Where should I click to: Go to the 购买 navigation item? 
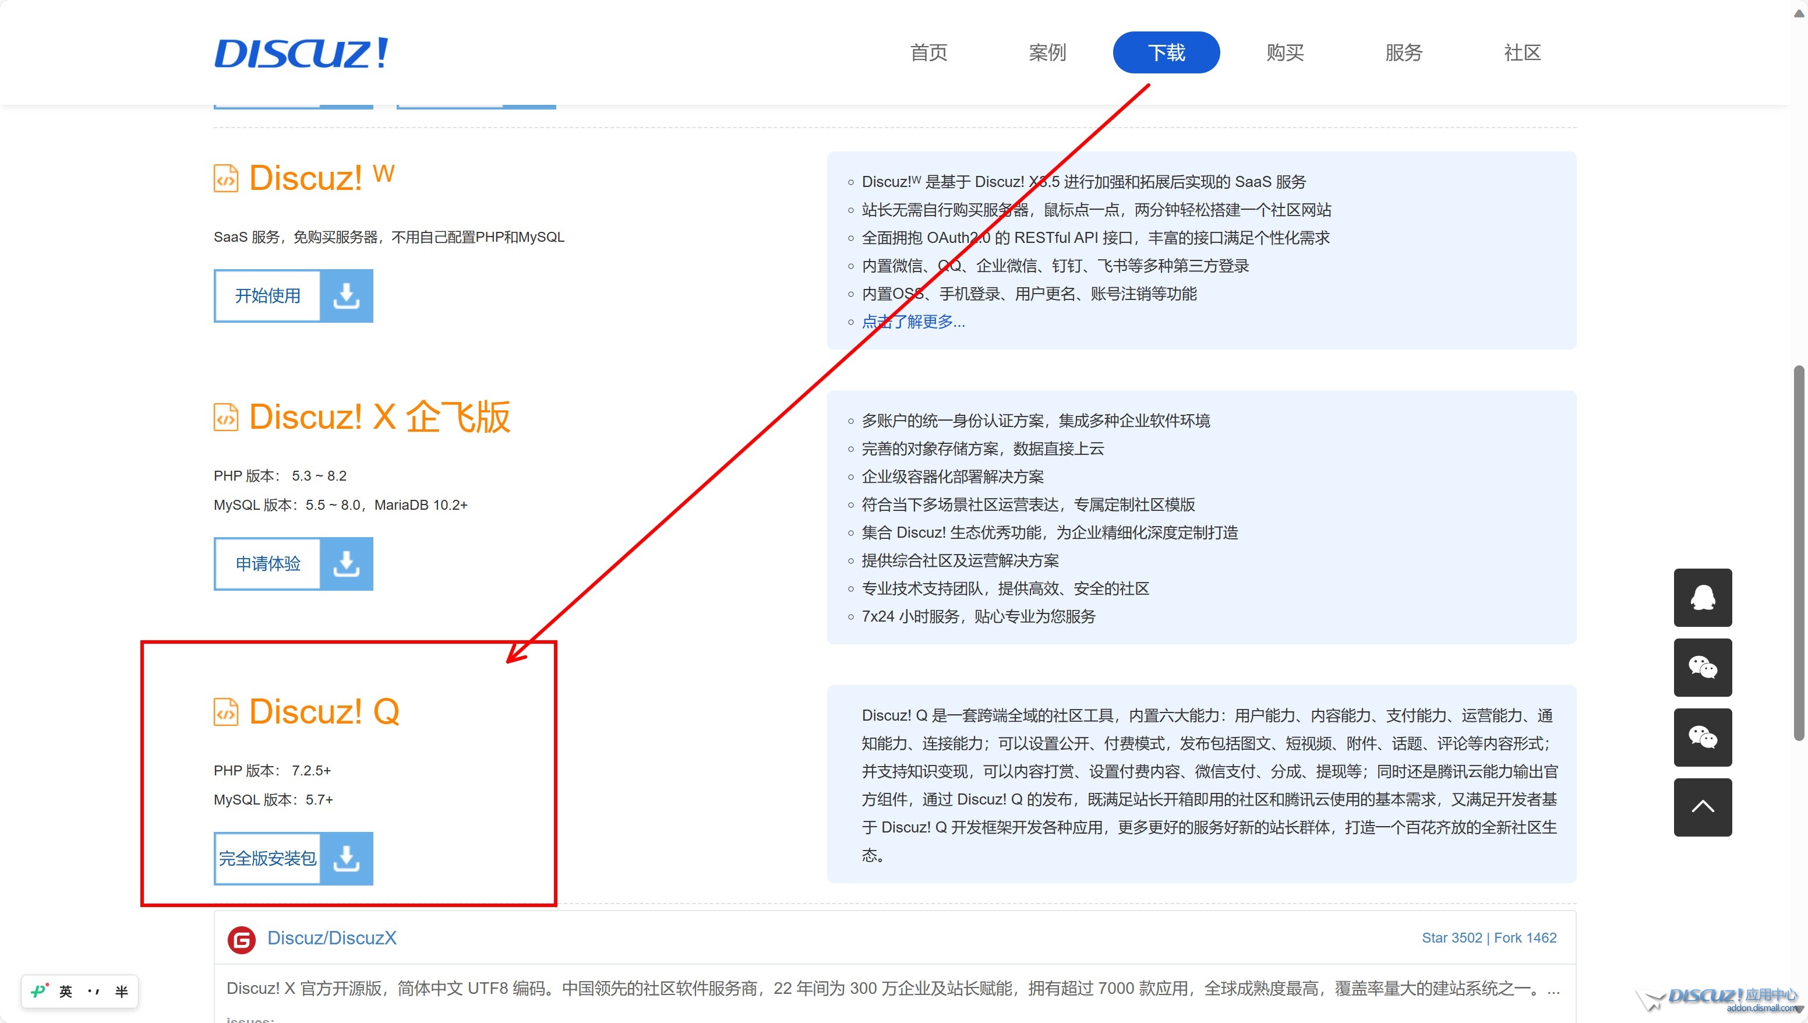[1285, 52]
